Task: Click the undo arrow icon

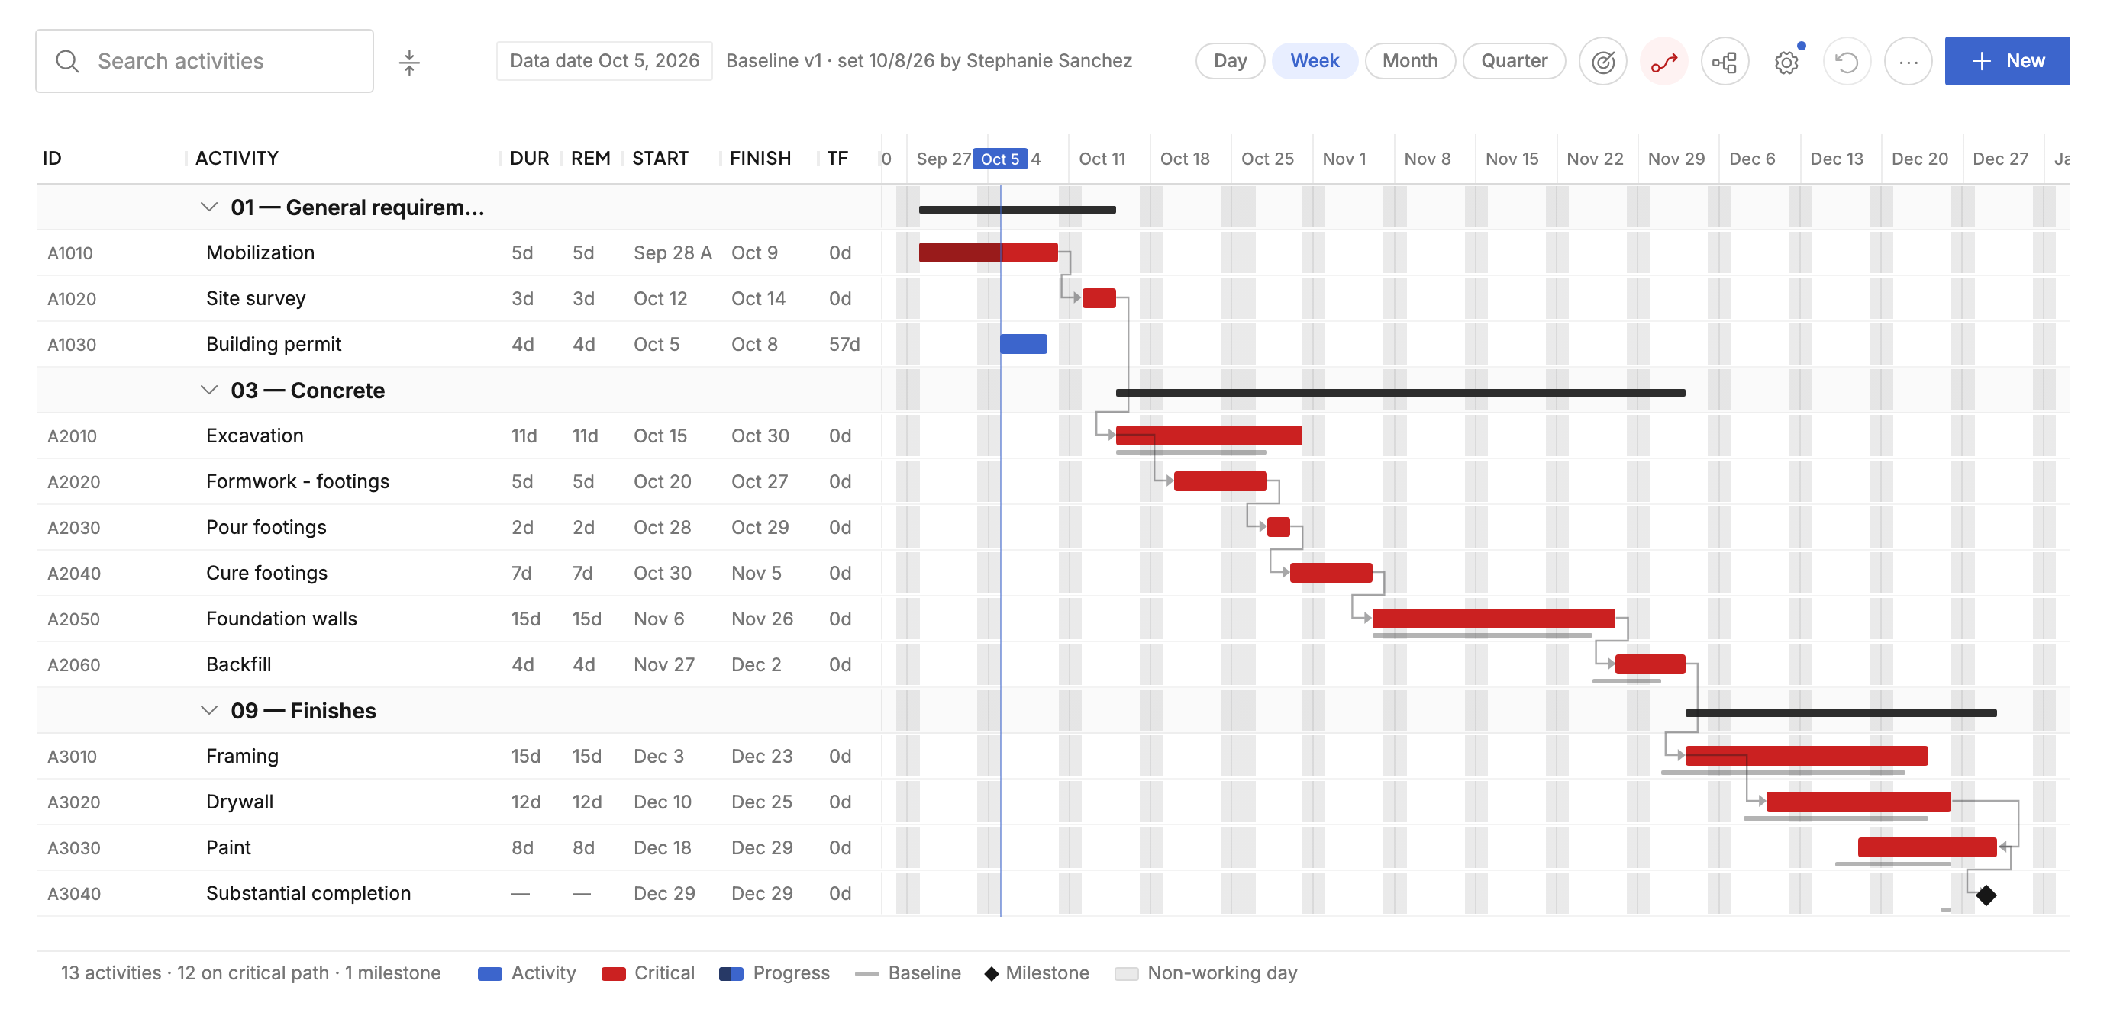Action: tap(1847, 61)
